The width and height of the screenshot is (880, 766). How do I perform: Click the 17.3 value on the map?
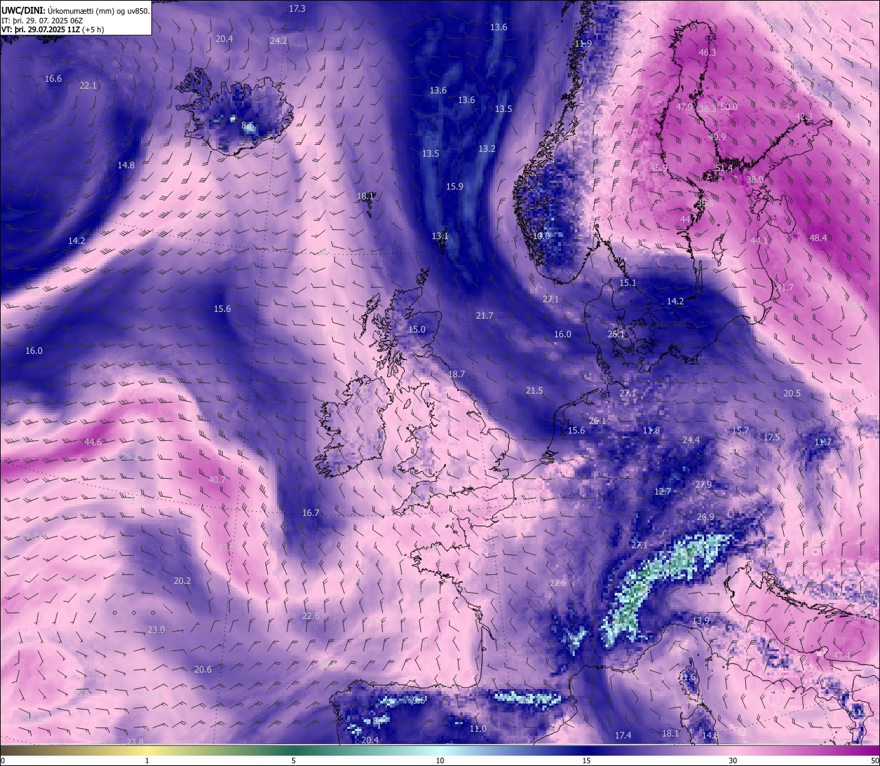(x=297, y=8)
